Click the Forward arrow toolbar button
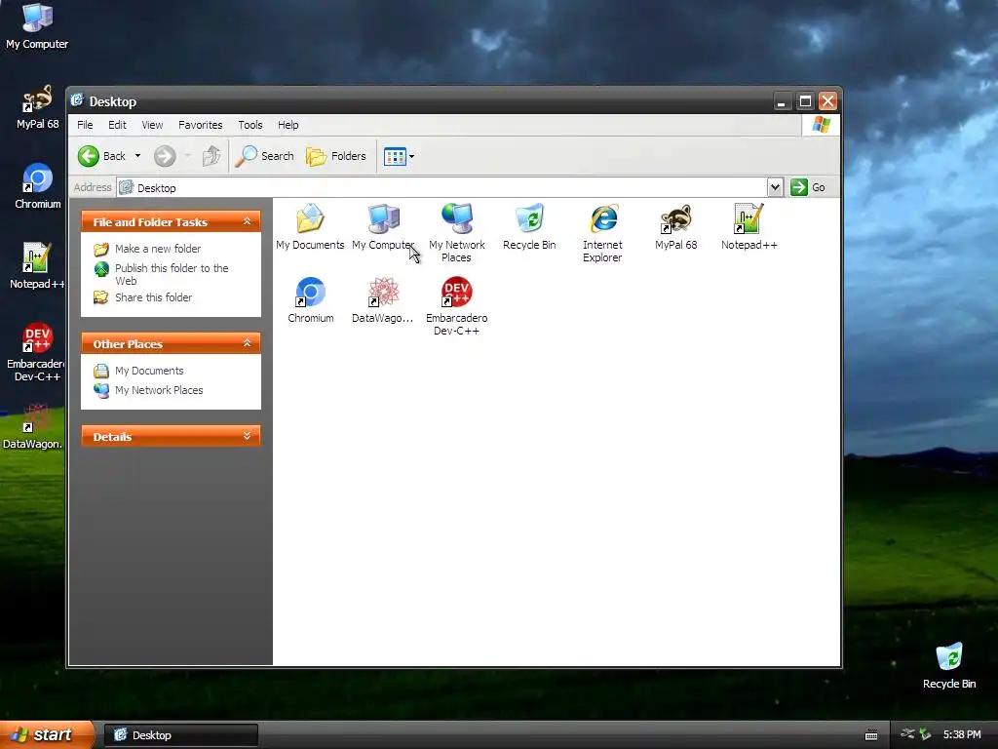 (x=165, y=156)
